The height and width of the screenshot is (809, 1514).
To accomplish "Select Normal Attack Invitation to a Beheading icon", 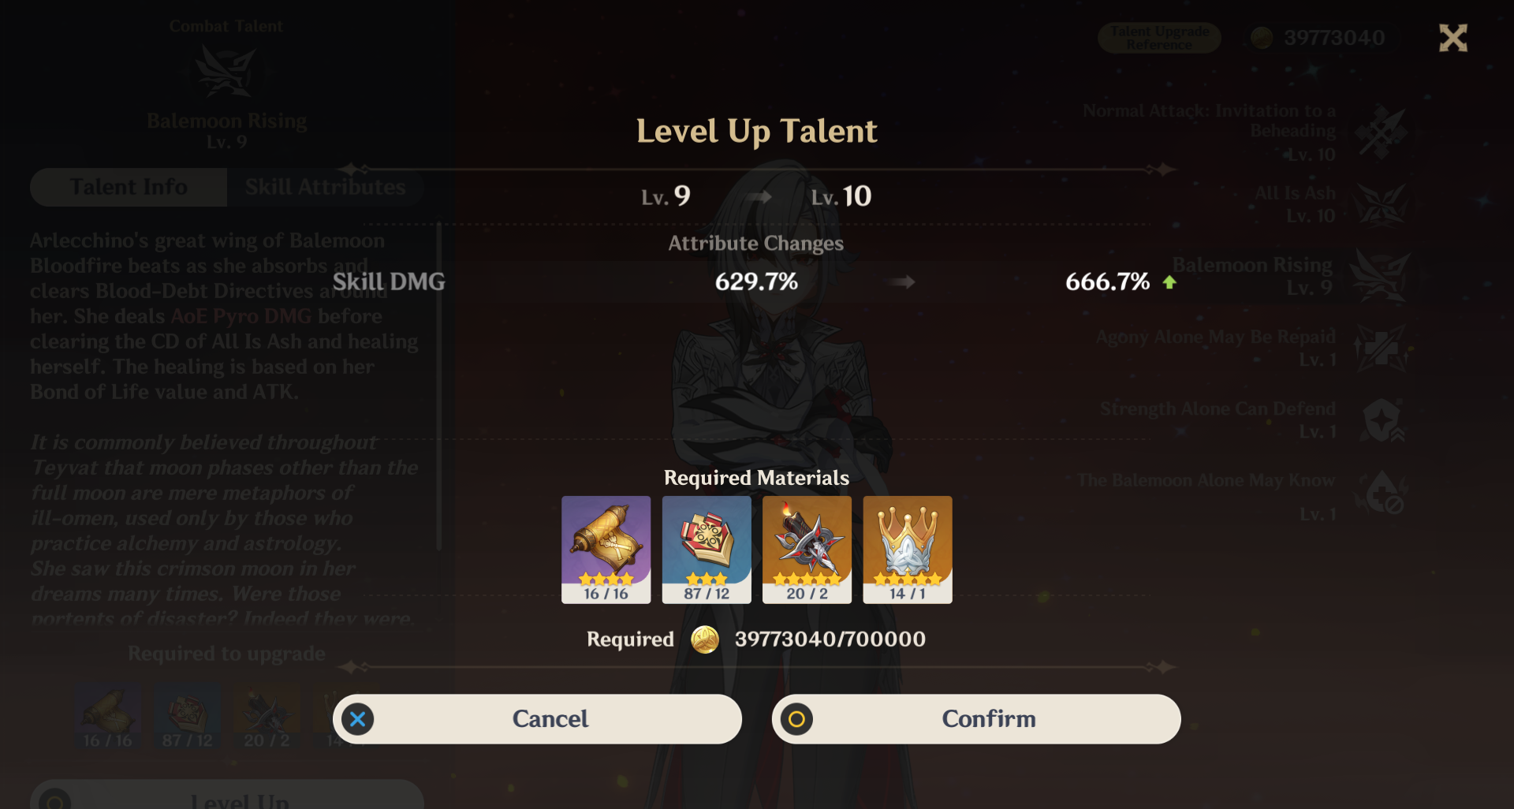I will (x=1381, y=131).
